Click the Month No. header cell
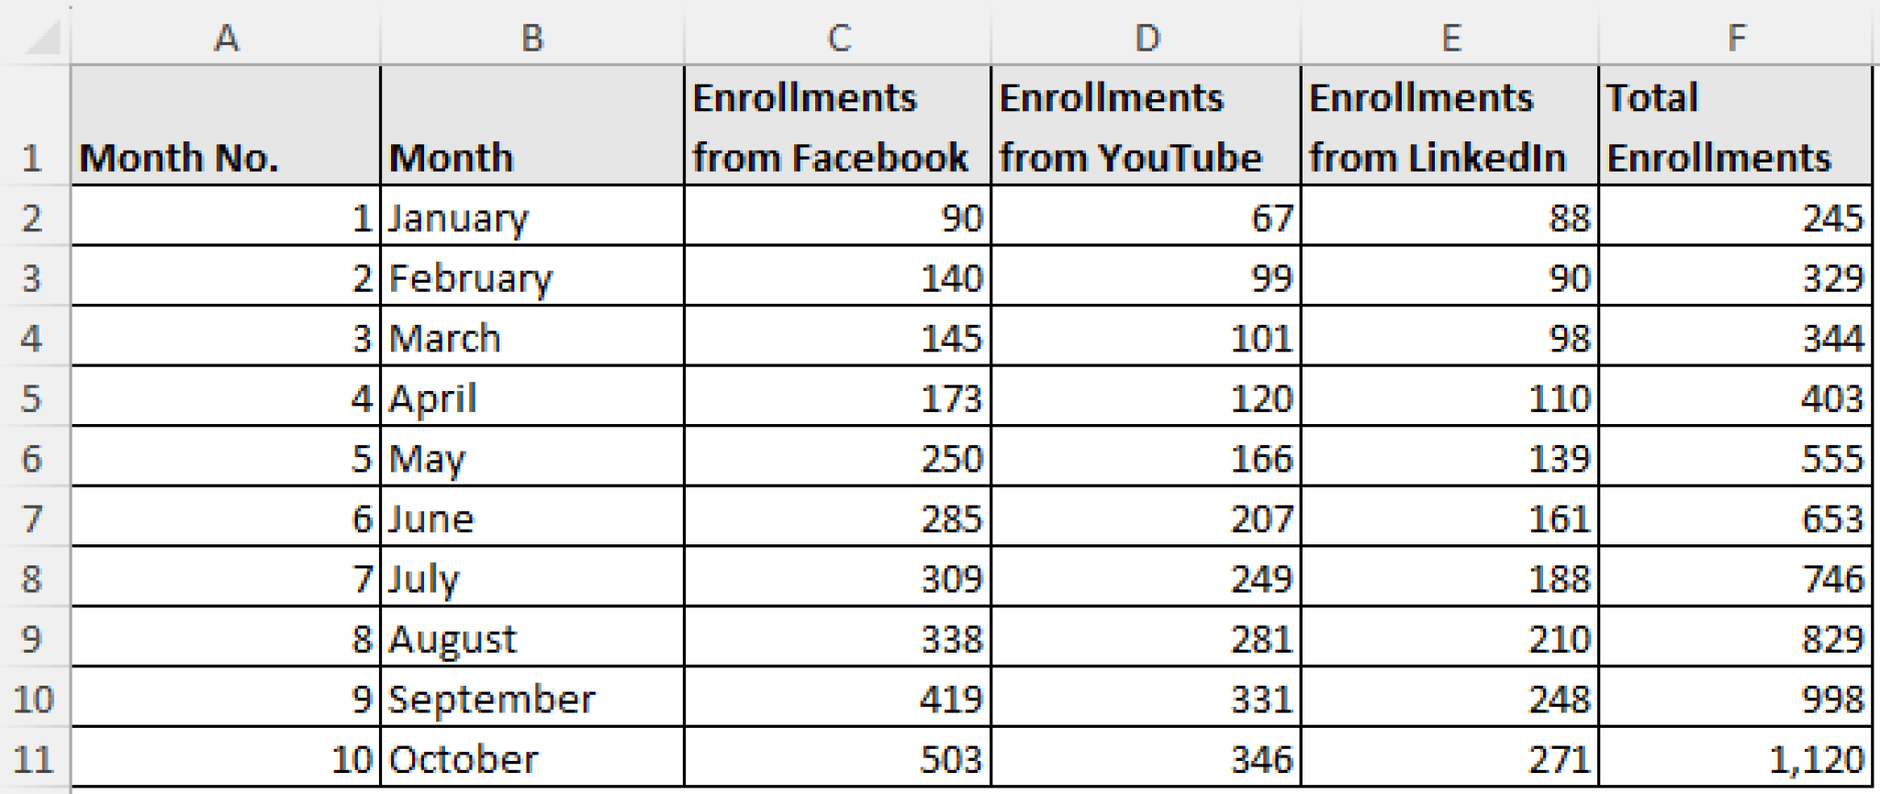Screen dimensions: 1880x794 pos(227,126)
